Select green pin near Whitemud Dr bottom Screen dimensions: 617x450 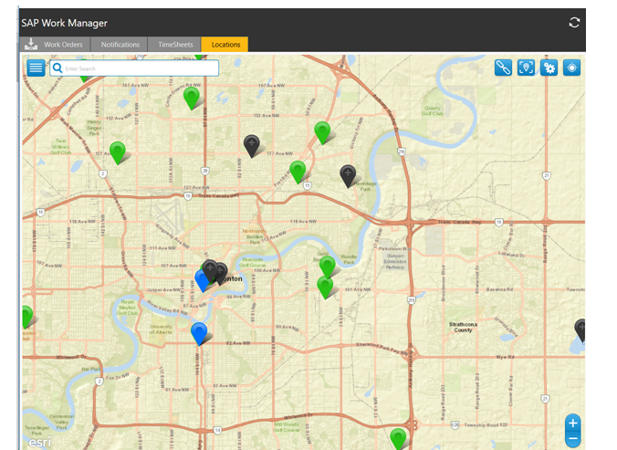[398, 439]
